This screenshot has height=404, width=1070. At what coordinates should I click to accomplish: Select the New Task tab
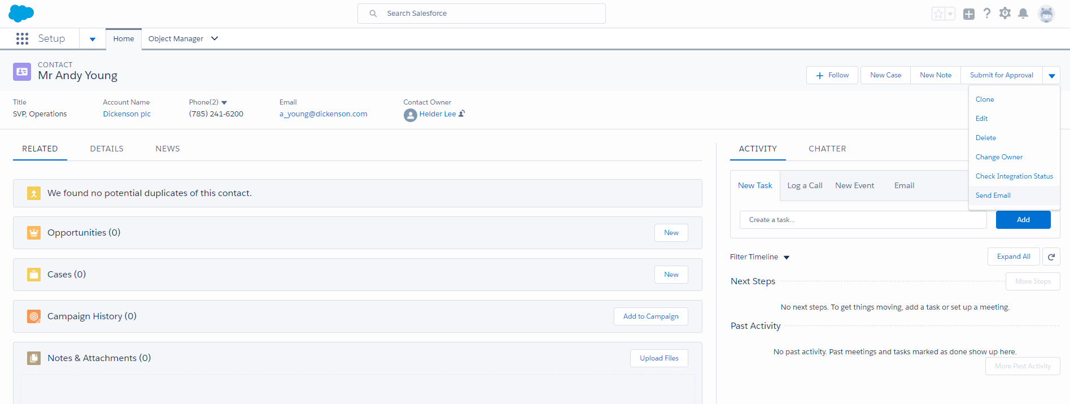click(x=755, y=185)
